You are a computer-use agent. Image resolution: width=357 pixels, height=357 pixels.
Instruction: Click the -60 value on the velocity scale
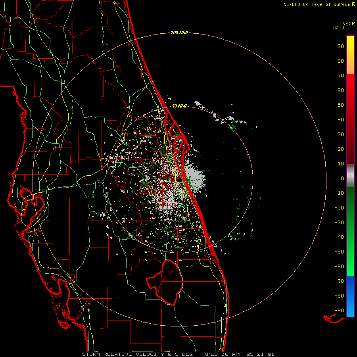339,267
